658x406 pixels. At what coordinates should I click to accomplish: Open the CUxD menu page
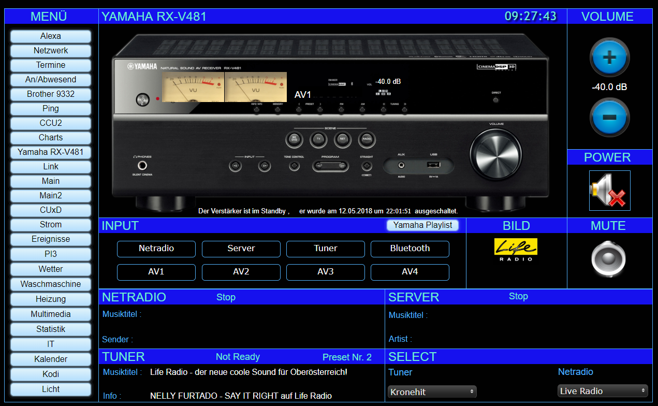click(x=51, y=210)
